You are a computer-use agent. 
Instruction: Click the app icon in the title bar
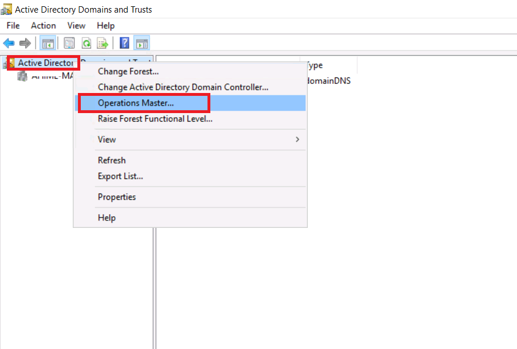click(x=6, y=9)
